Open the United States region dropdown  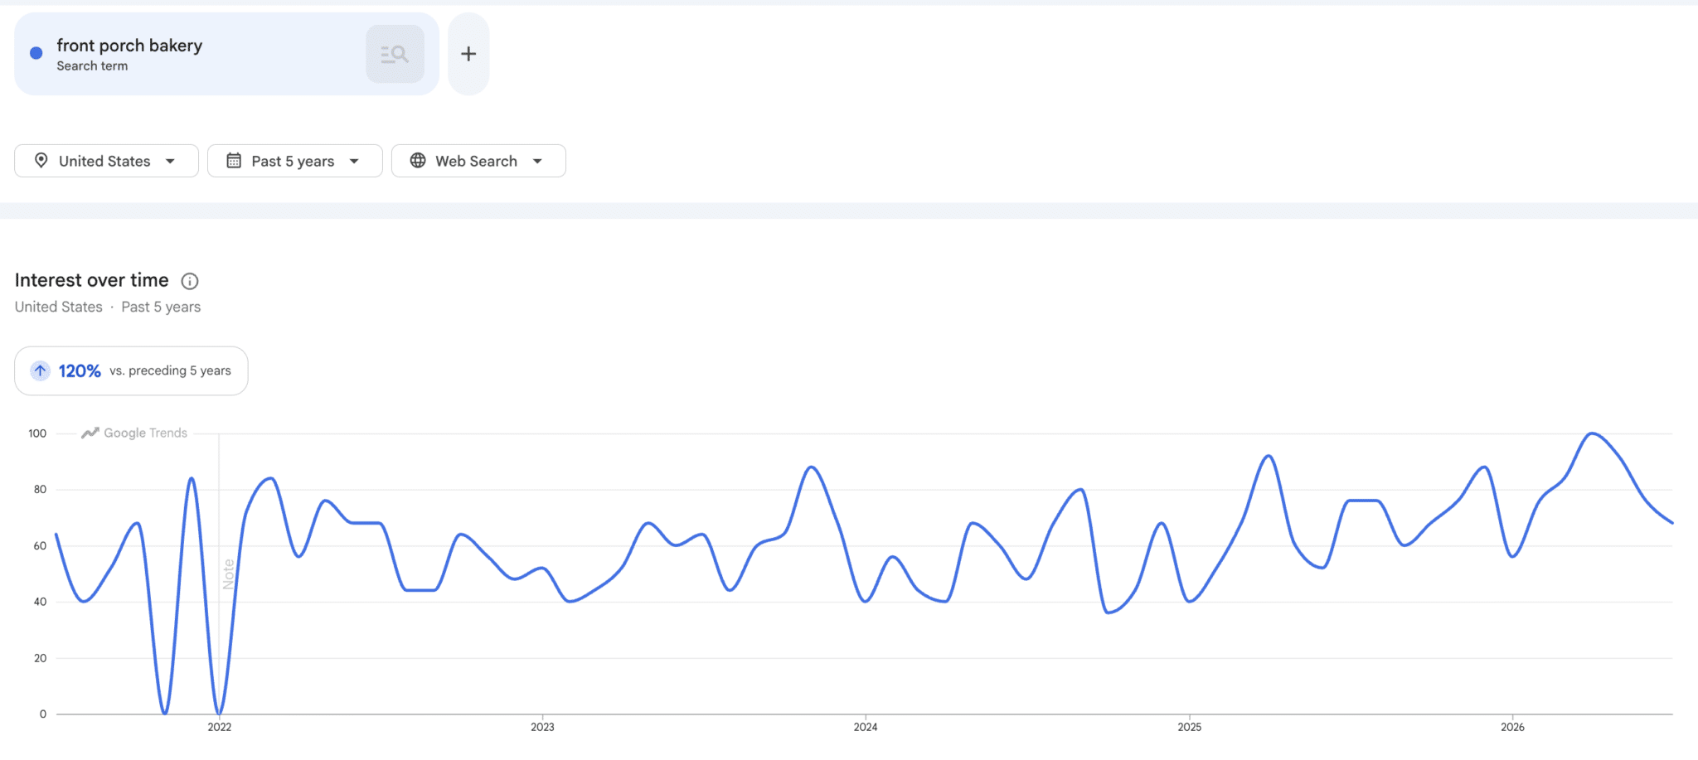(x=106, y=161)
